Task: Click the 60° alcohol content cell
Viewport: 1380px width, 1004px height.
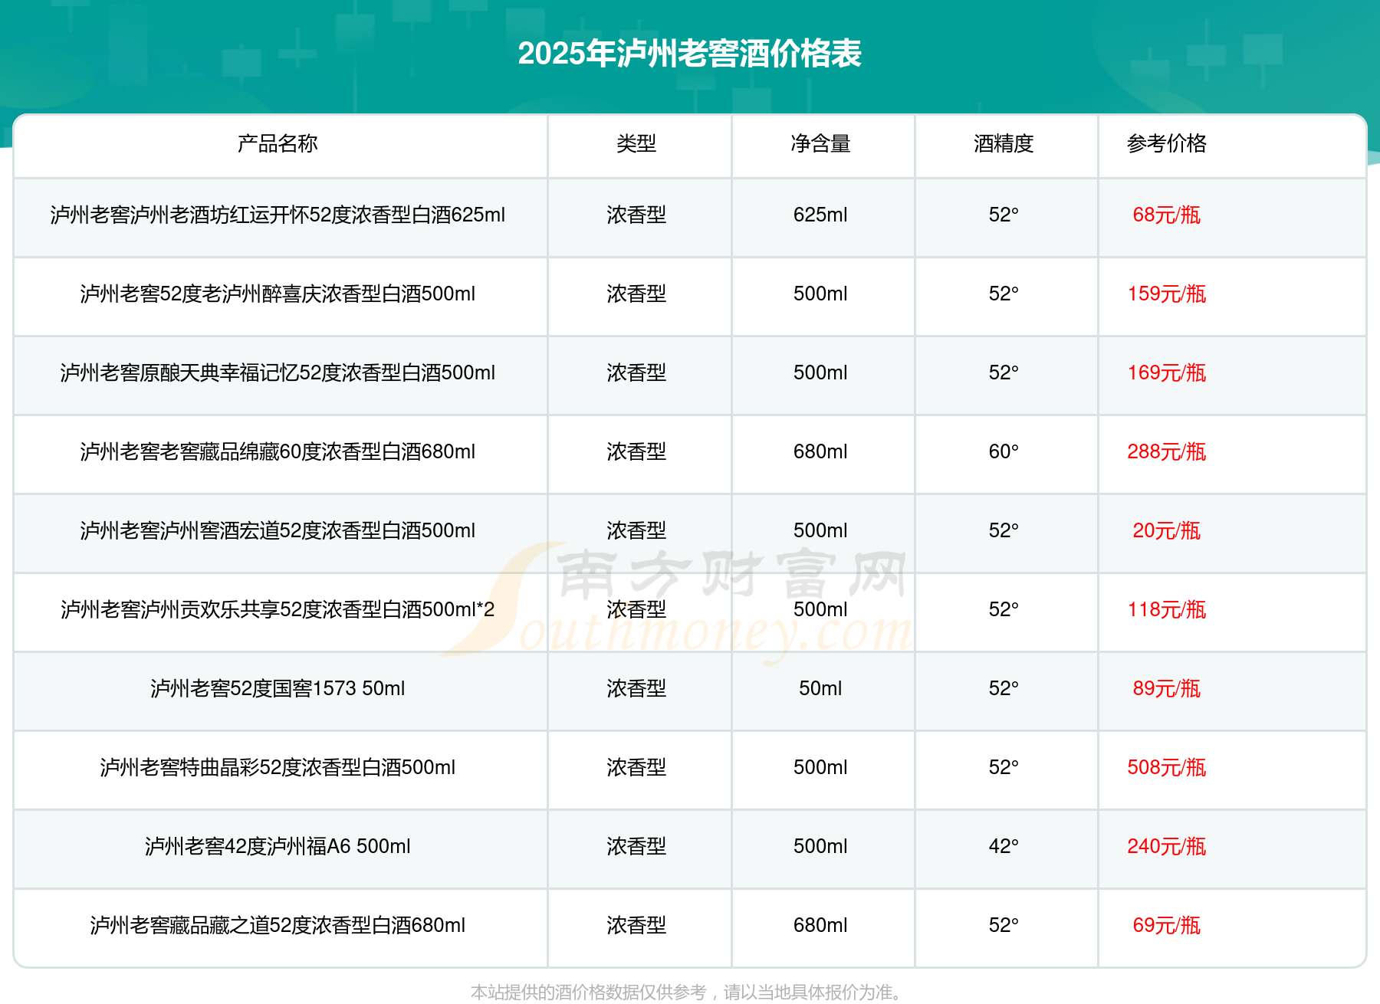Action: click(x=1004, y=452)
